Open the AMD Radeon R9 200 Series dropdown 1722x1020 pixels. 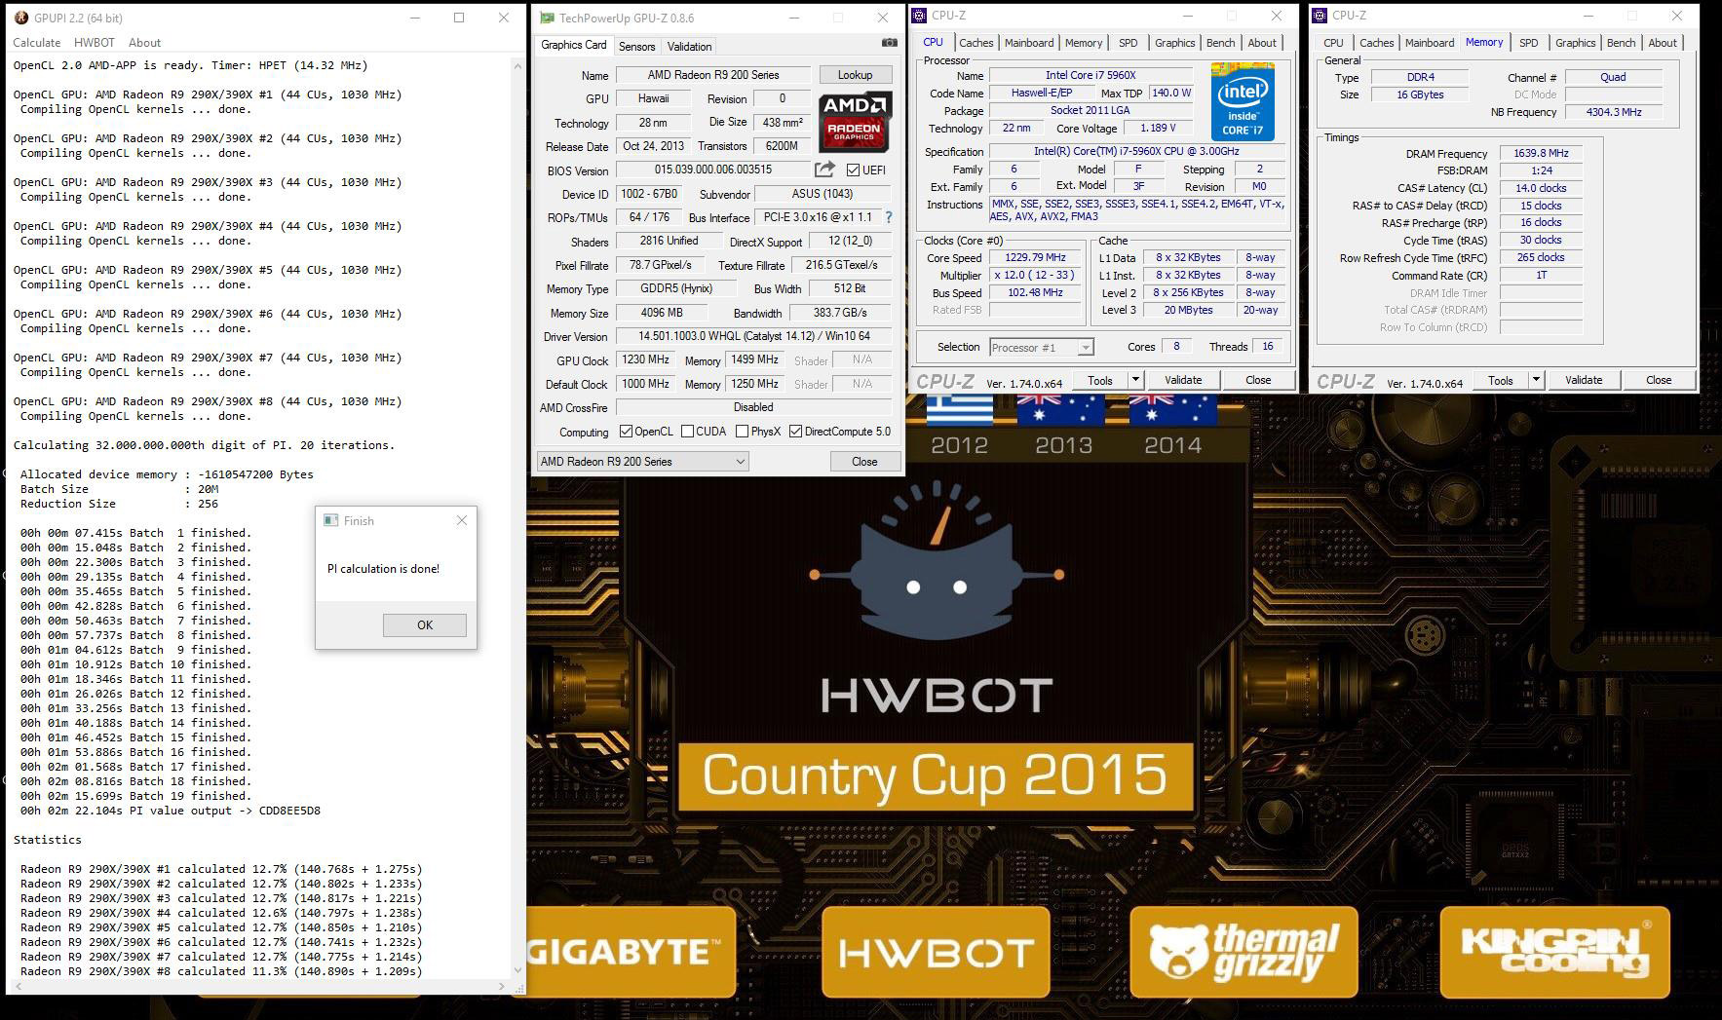642,462
